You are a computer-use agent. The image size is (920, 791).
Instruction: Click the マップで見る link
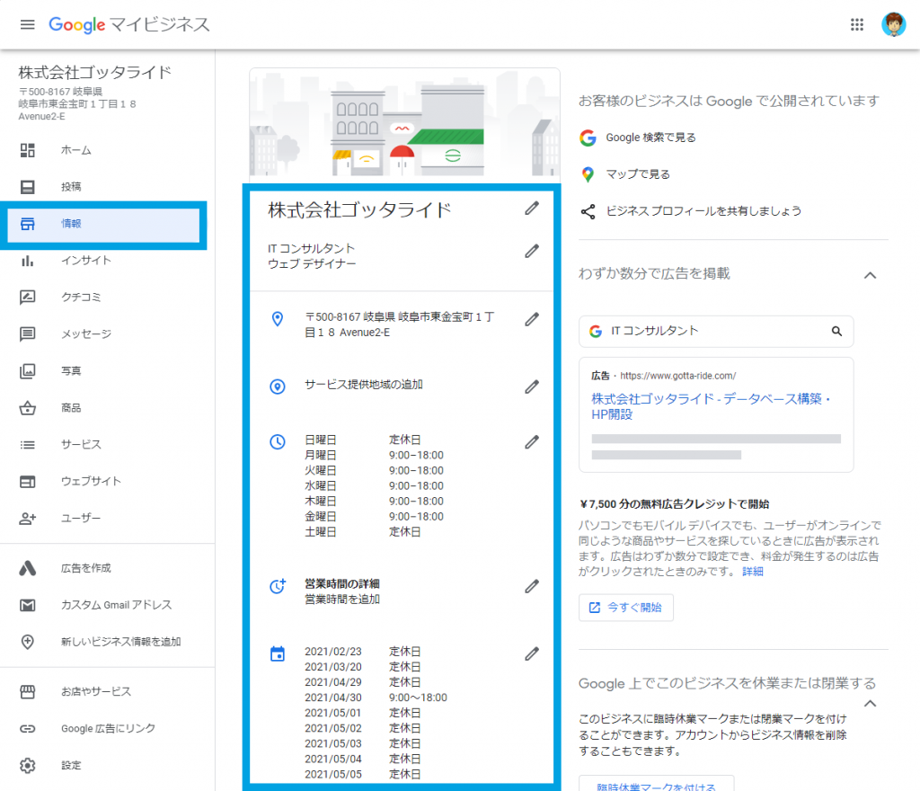pos(637,174)
